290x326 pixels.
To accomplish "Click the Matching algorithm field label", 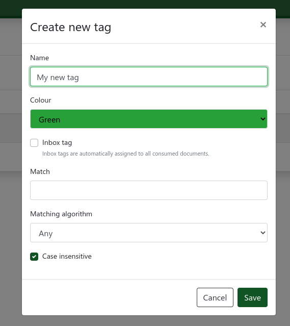I will [61, 214].
